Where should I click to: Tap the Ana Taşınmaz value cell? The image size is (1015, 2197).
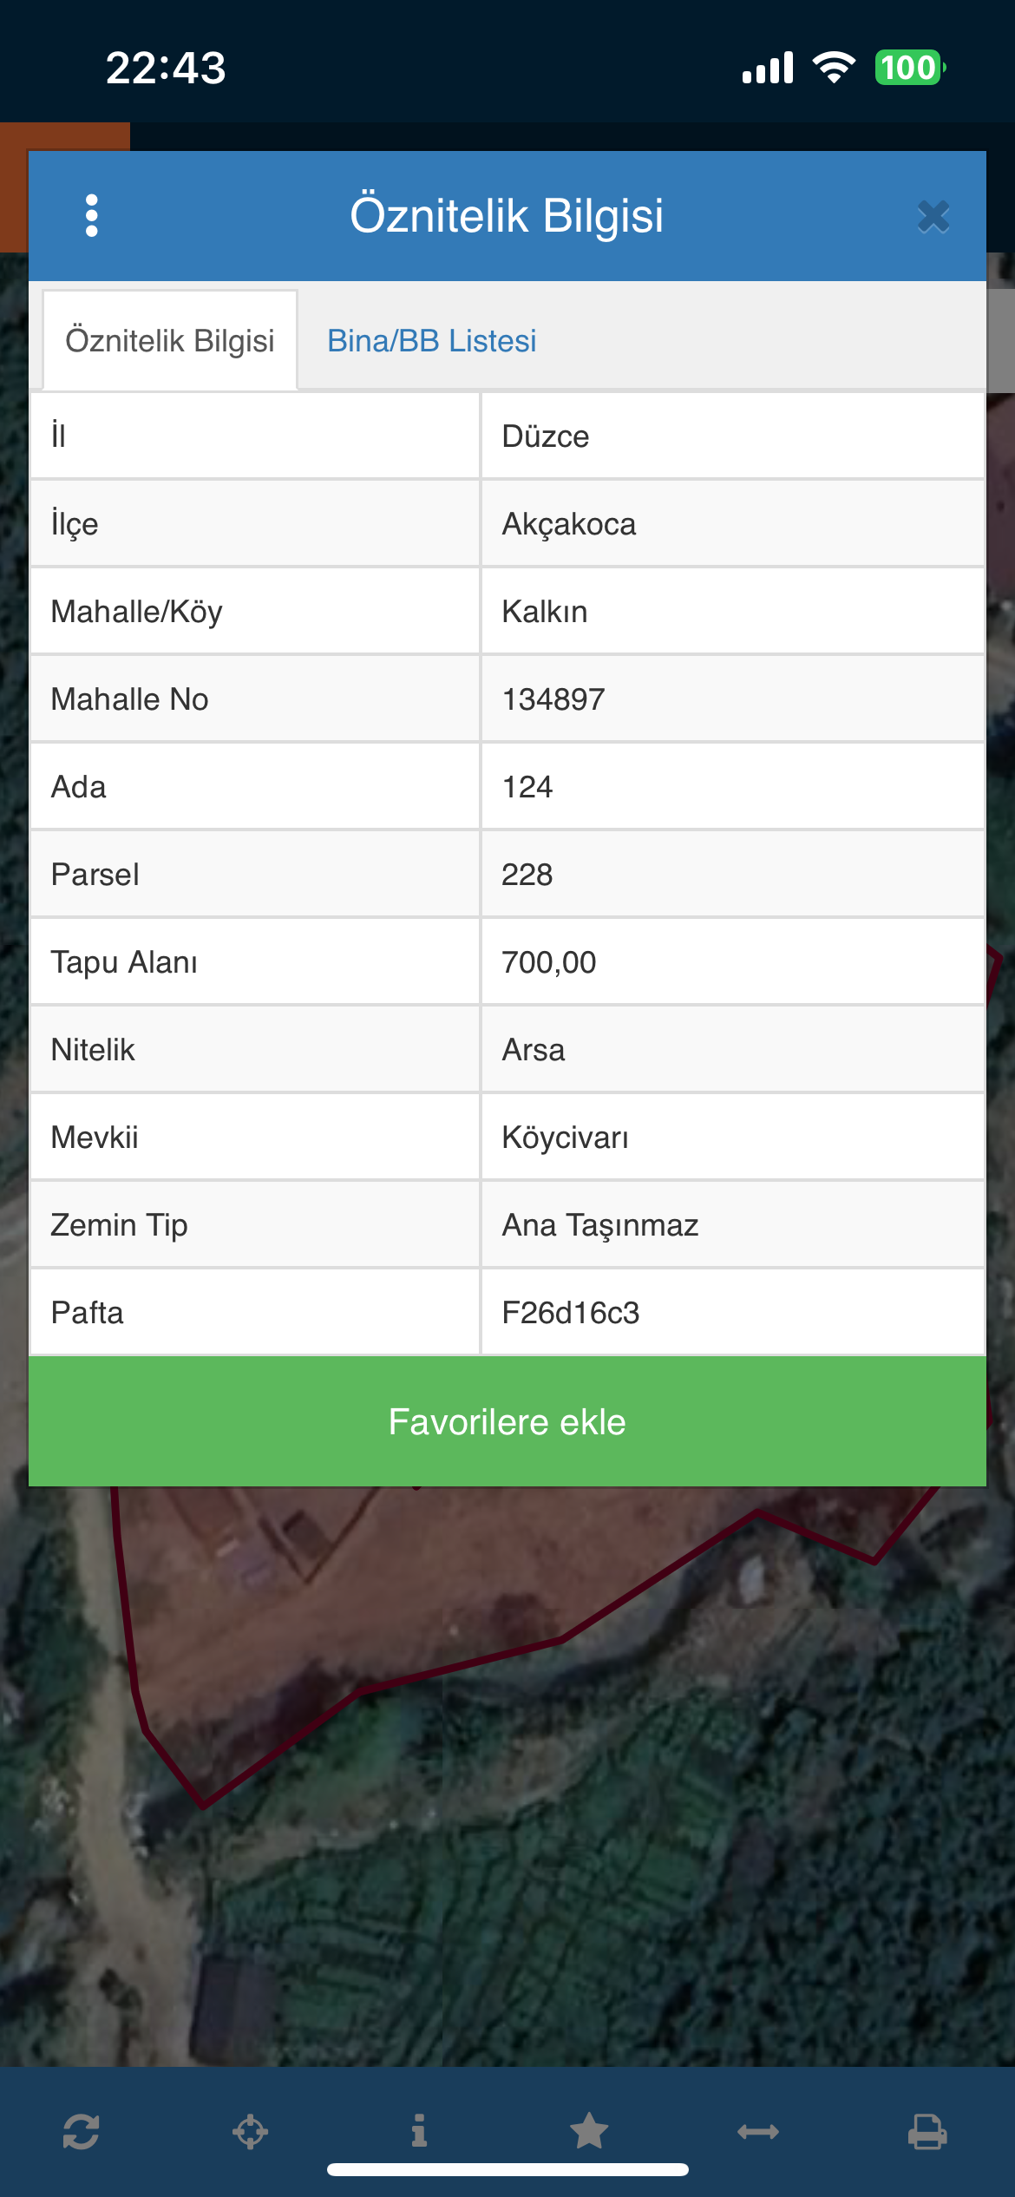pos(732,1225)
